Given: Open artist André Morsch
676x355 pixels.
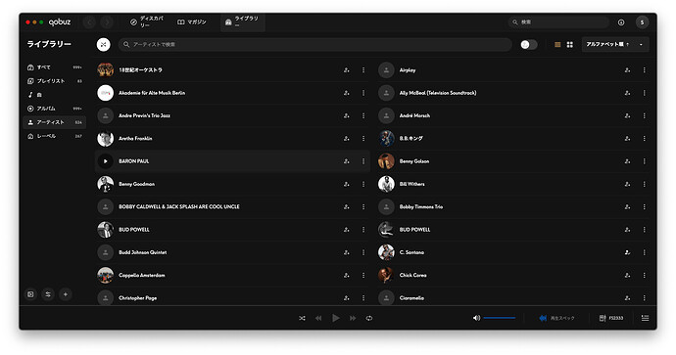Looking at the screenshot, I should click(x=414, y=115).
